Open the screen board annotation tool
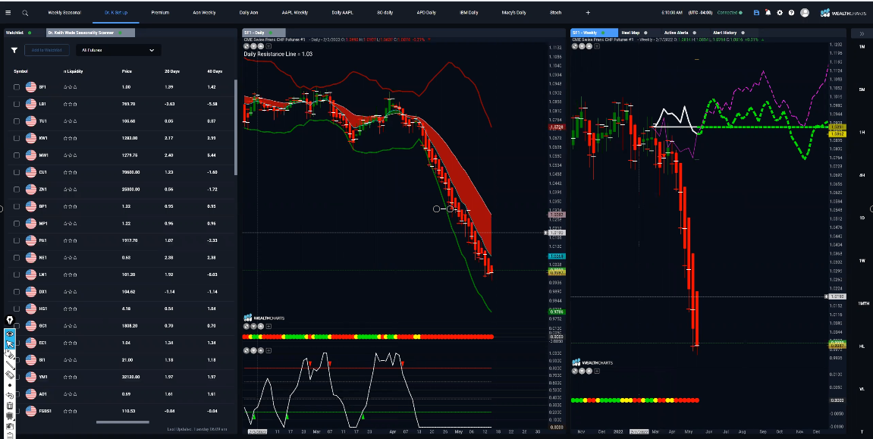 pos(9,415)
